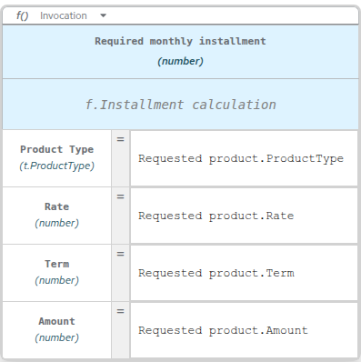361x362 pixels.
Task: Edit the 'Requested product.ProductType' expression cell
Action: (x=244, y=158)
